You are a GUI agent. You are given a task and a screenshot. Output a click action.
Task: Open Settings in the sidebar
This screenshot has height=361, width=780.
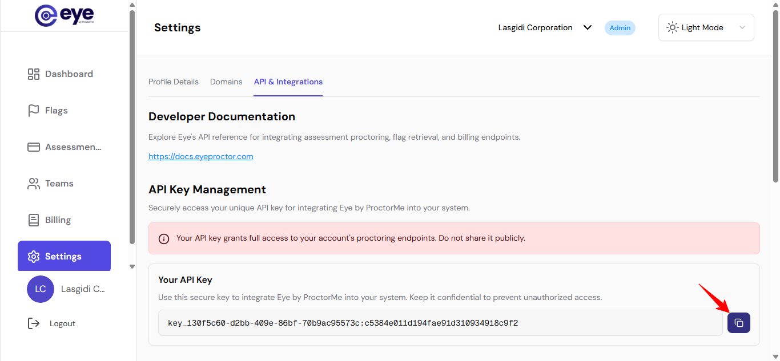[64, 256]
